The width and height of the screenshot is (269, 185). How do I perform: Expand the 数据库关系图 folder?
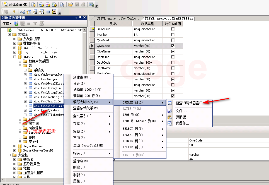click(x=20, y=61)
